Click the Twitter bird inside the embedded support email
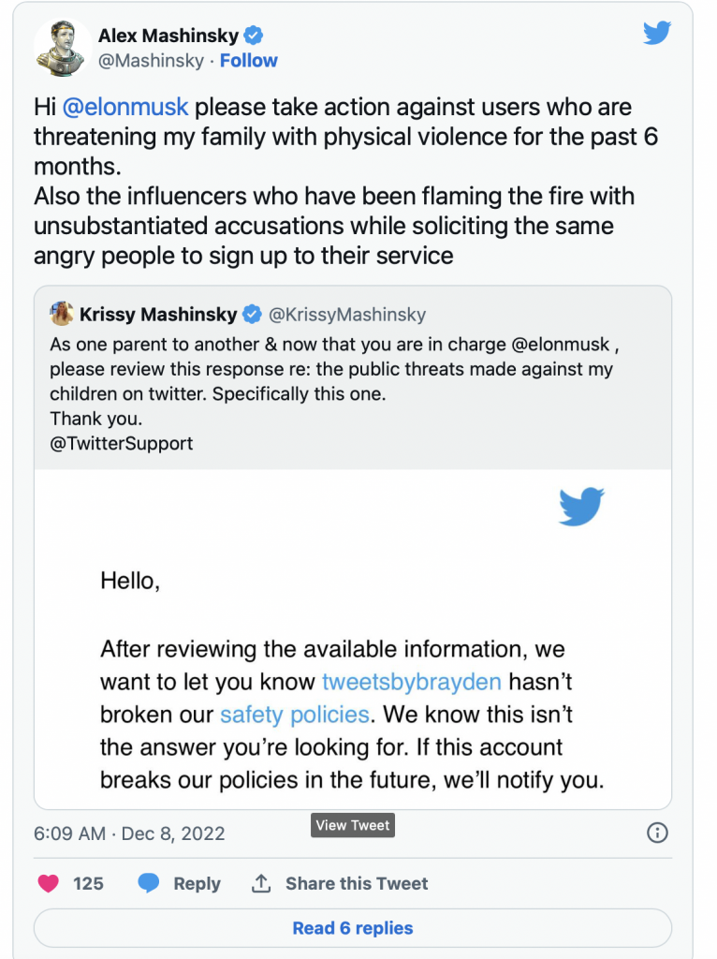The width and height of the screenshot is (717, 959). (x=581, y=506)
